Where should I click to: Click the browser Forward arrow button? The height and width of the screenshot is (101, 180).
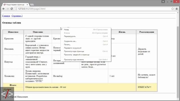click(8, 9)
